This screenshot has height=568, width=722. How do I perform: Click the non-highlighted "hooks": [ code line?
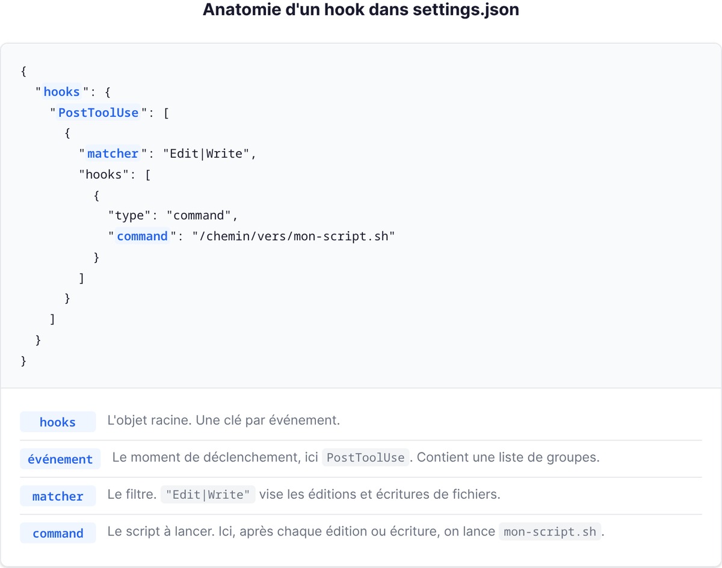(114, 174)
